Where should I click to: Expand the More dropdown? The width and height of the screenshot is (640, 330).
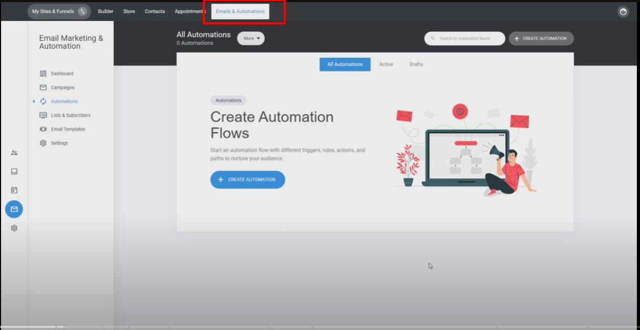pyautogui.click(x=251, y=38)
